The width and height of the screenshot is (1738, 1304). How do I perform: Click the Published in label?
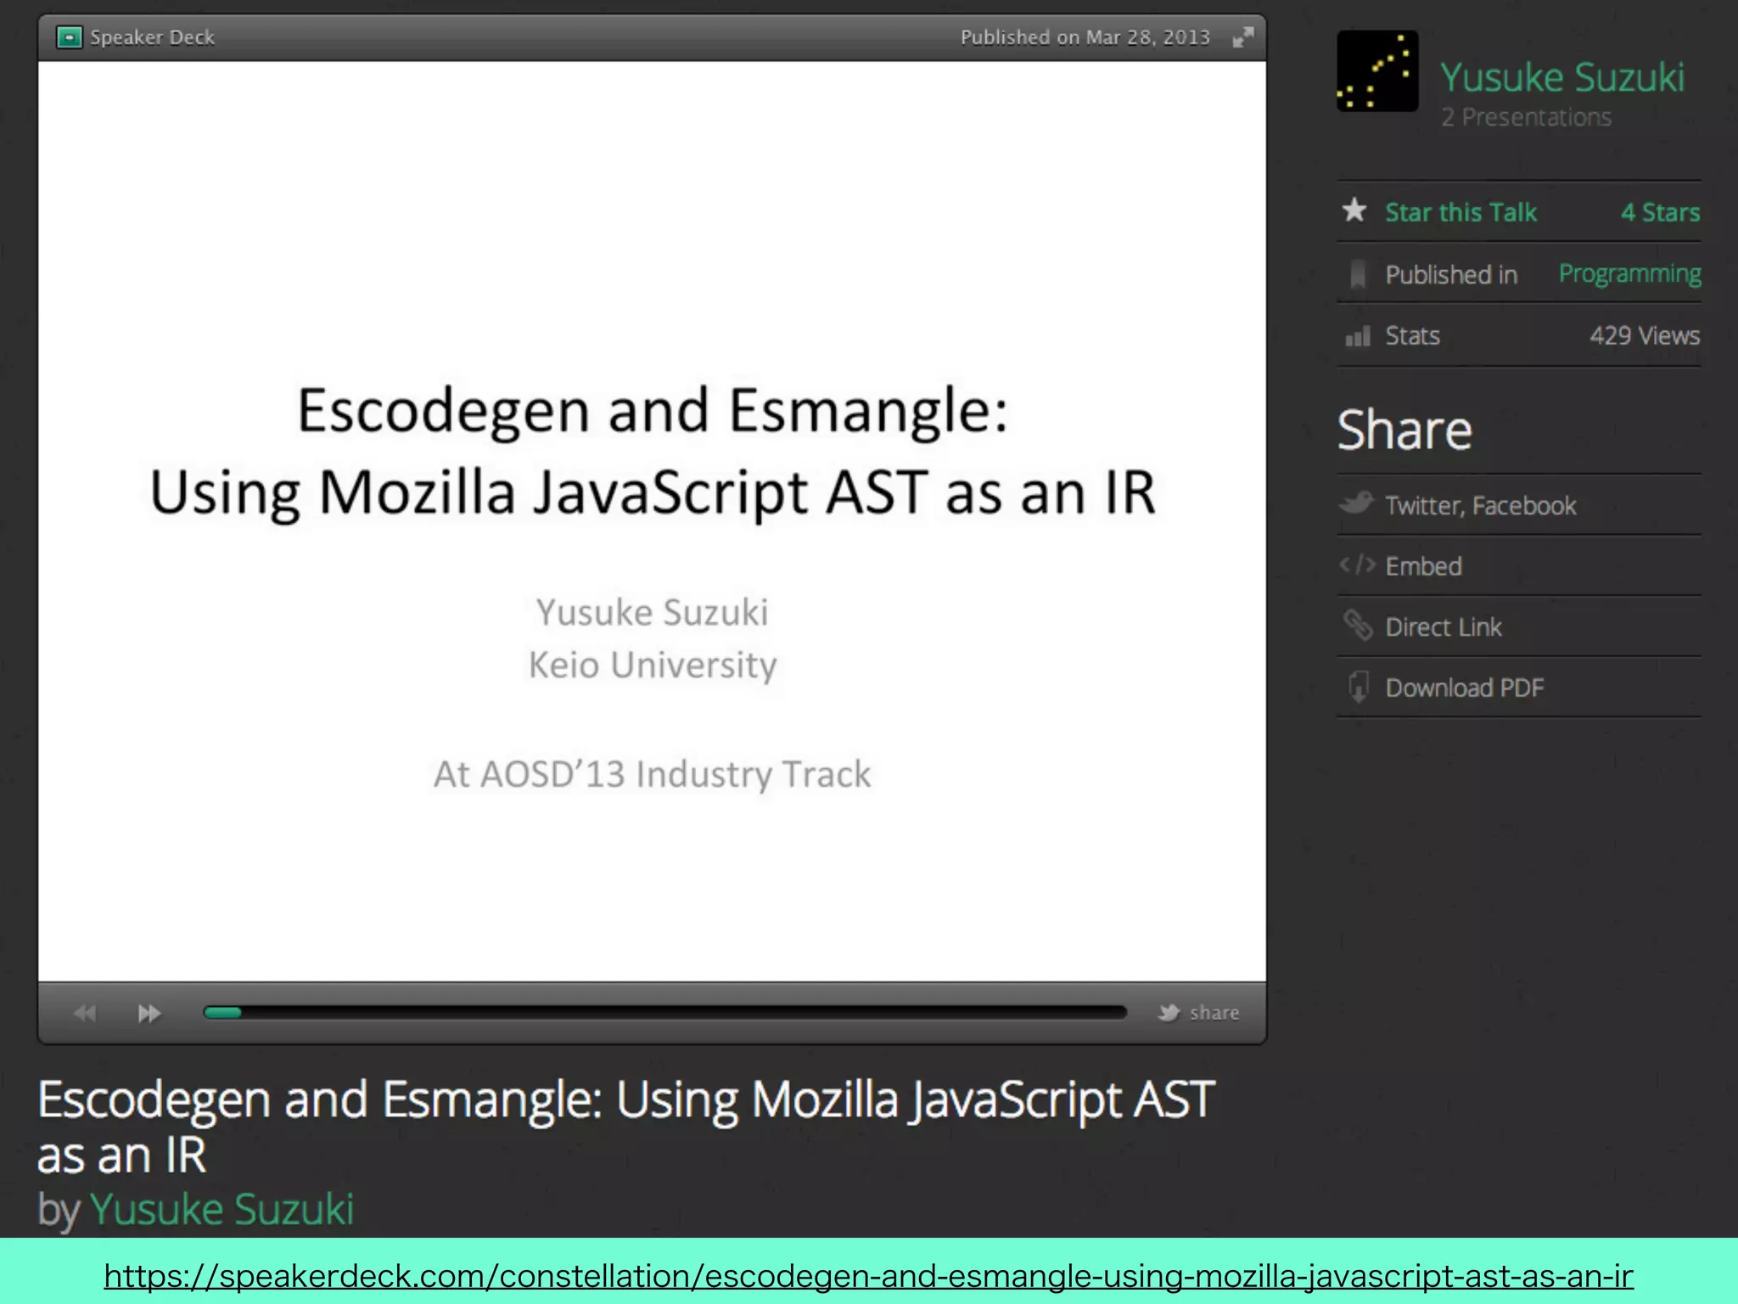click(x=1451, y=275)
